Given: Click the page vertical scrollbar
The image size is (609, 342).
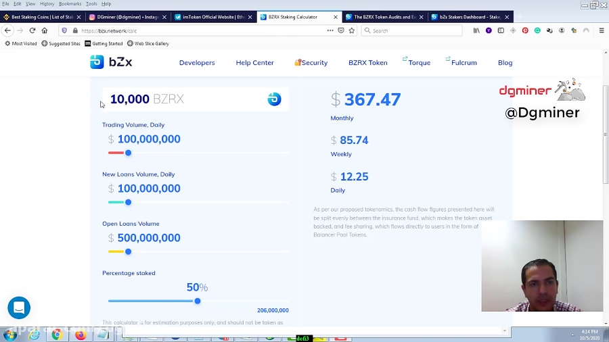Looking at the screenshot, I should 606,134.
